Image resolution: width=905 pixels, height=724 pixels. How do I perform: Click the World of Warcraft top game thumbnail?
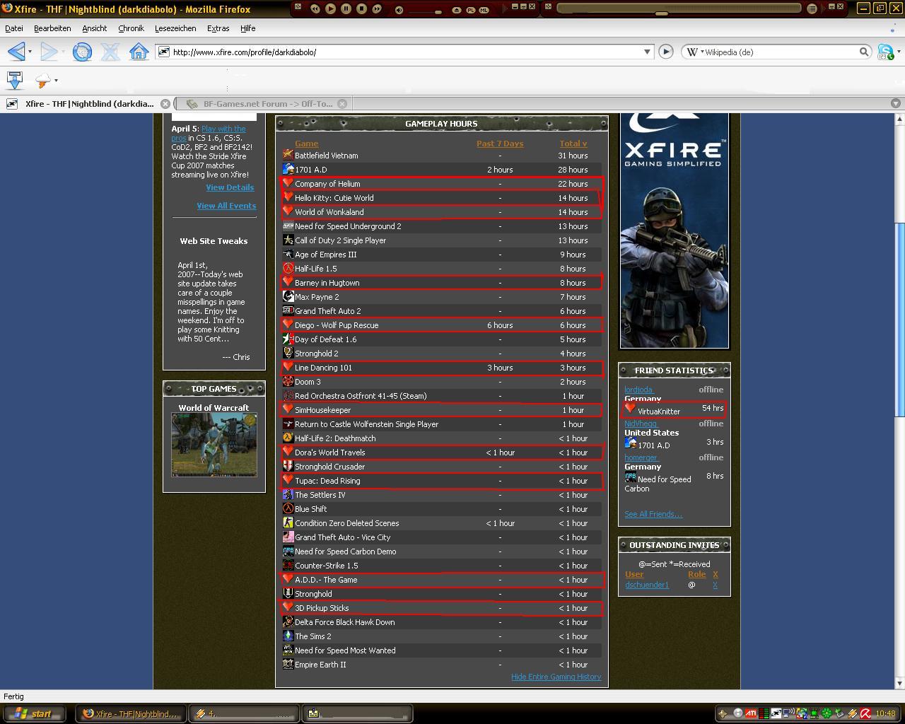pyautogui.click(x=214, y=445)
